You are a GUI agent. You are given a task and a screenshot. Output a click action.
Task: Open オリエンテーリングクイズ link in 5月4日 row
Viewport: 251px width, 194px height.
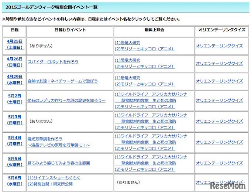click(220, 142)
